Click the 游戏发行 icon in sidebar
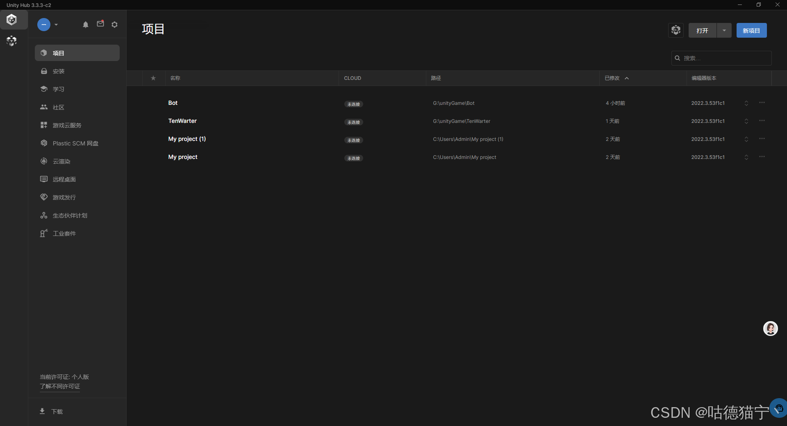This screenshot has width=787, height=426. tap(44, 197)
